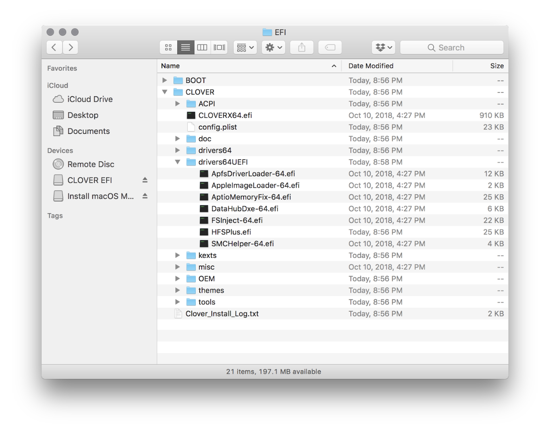Screen dimensions: 538x428
Task: Click the Favorites sidebar heading
Action: (x=62, y=68)
